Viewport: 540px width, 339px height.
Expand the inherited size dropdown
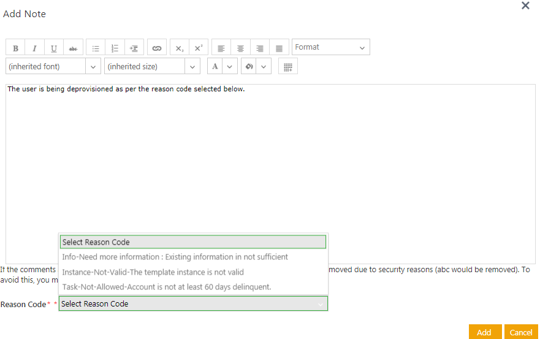point(192,67)
